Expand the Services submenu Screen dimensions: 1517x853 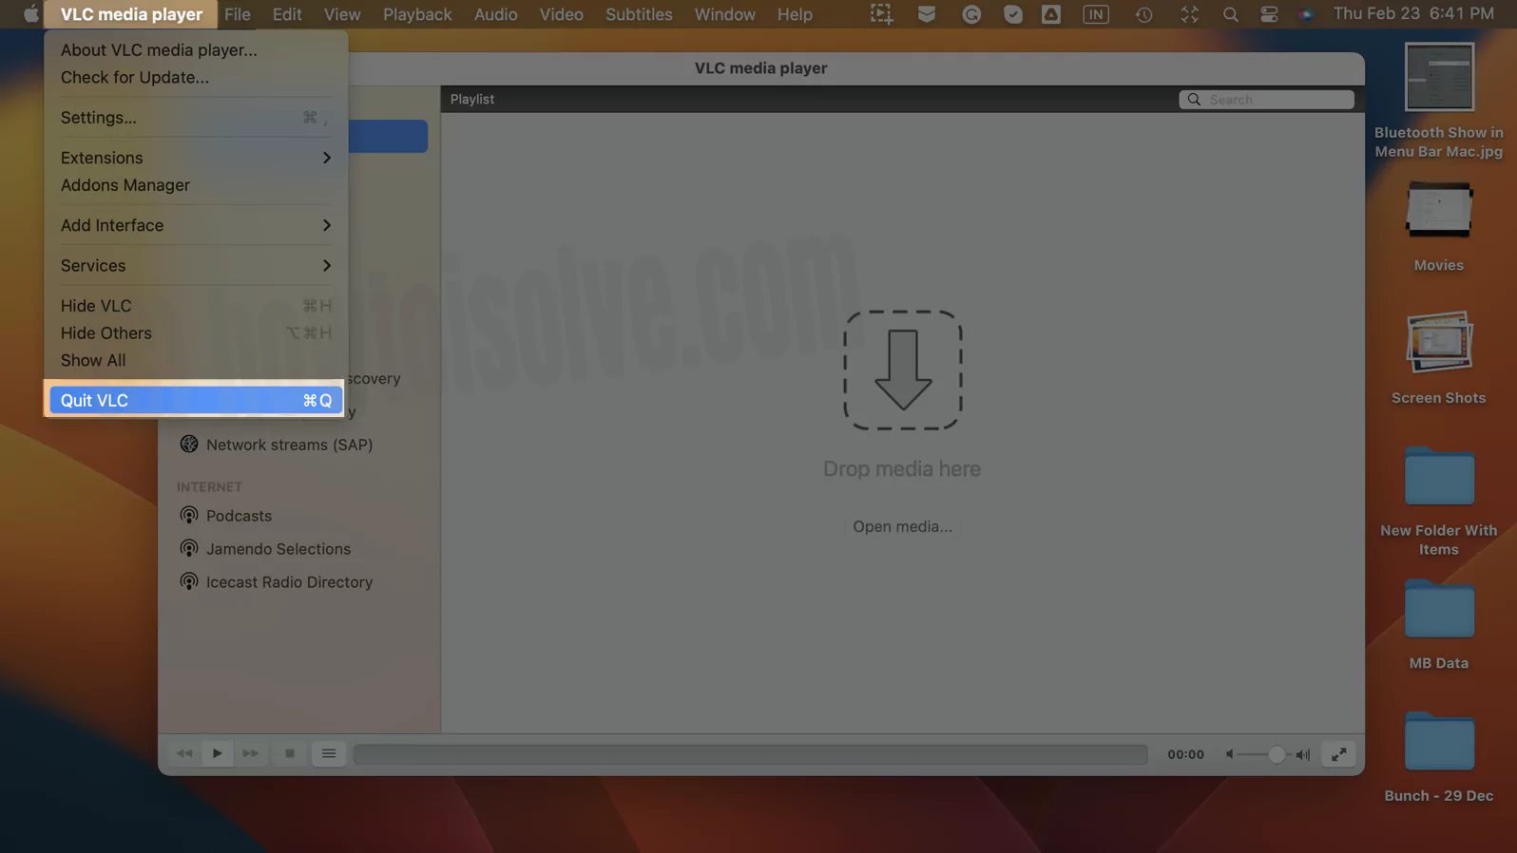(x=196, y=265)
